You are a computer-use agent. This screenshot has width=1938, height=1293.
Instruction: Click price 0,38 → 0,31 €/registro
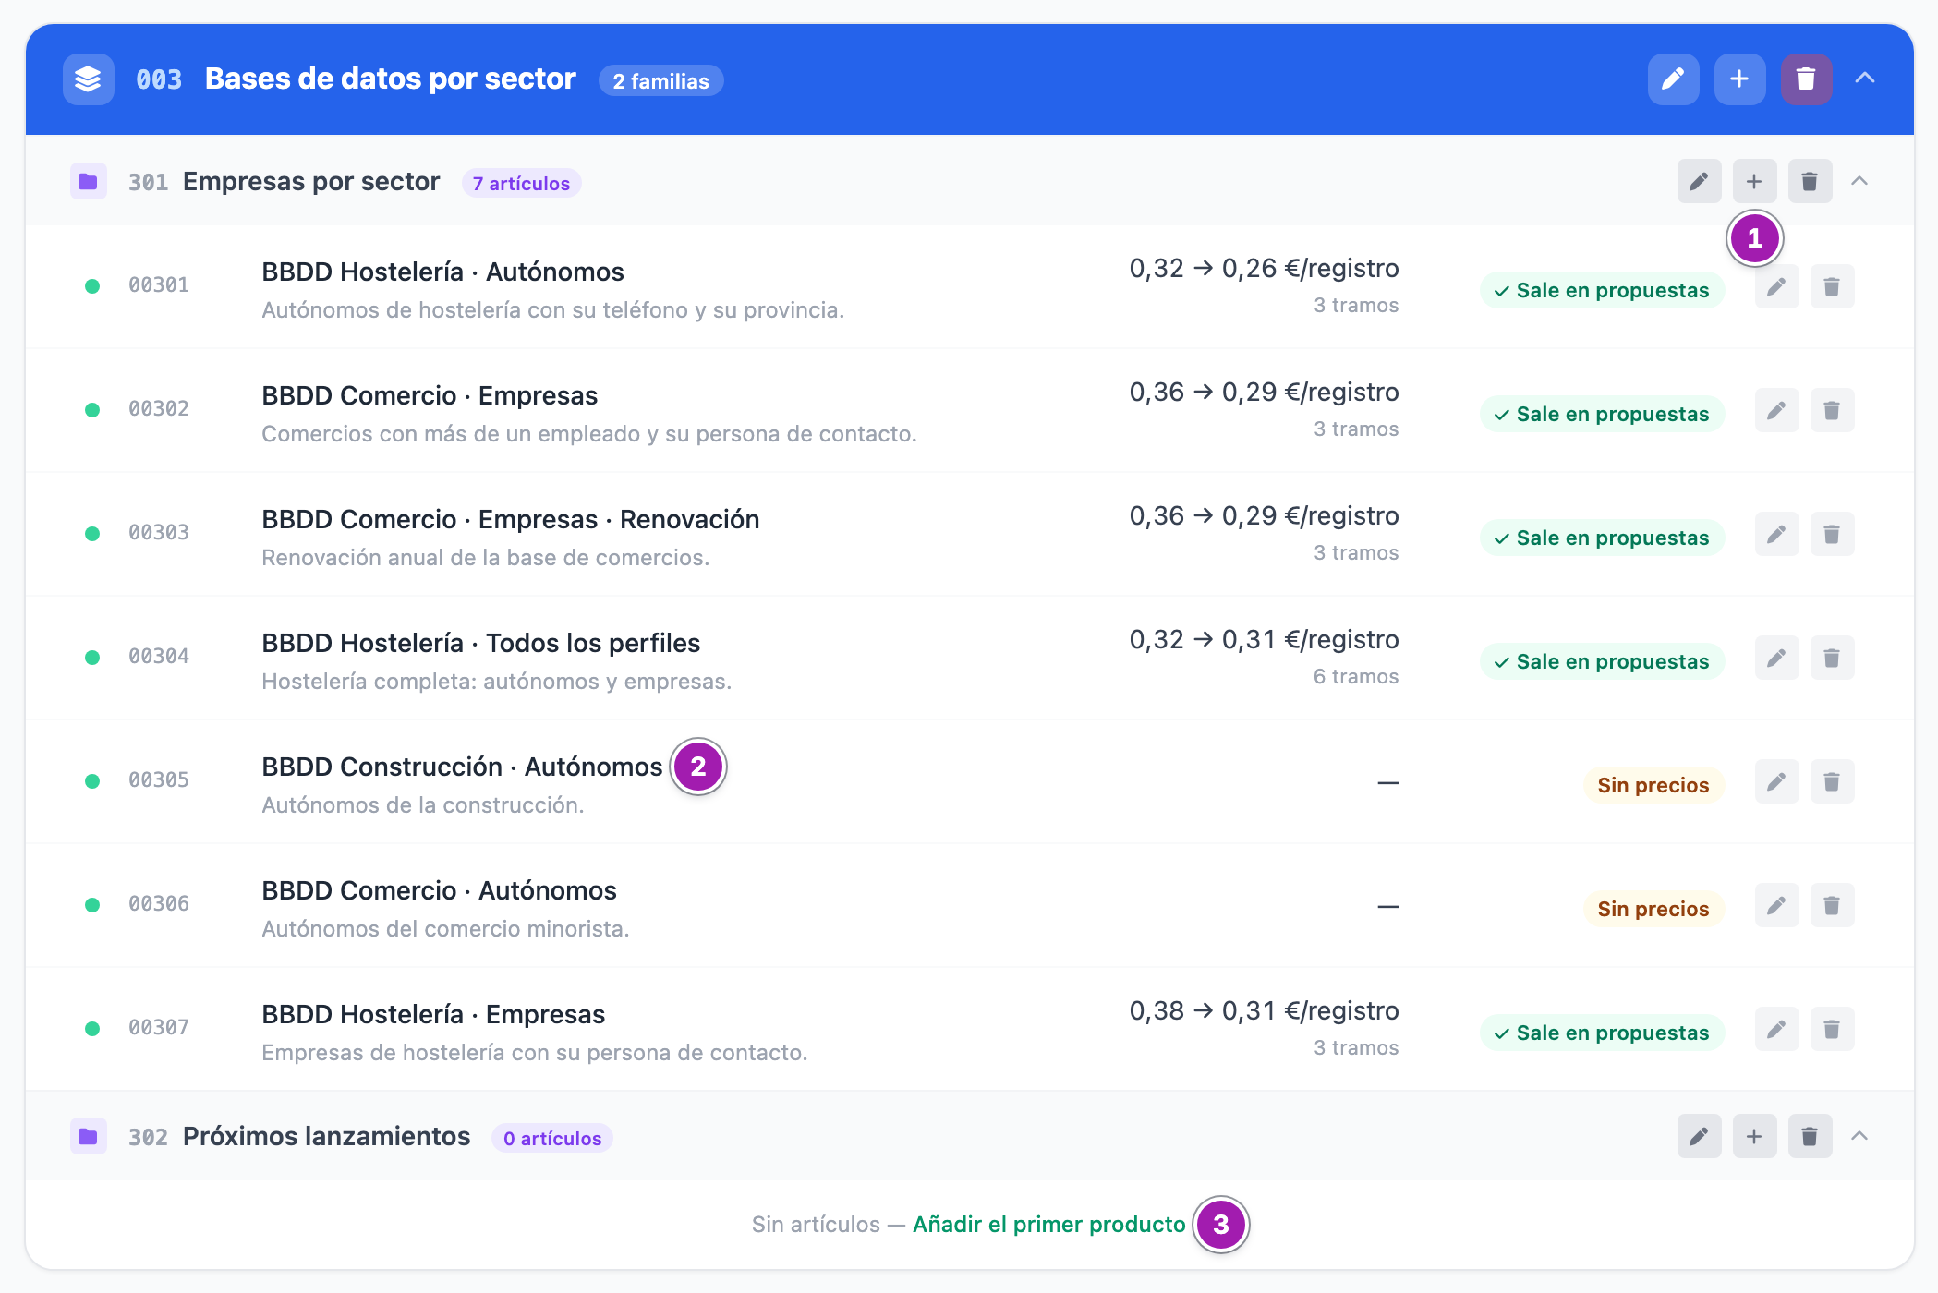1264,1011
